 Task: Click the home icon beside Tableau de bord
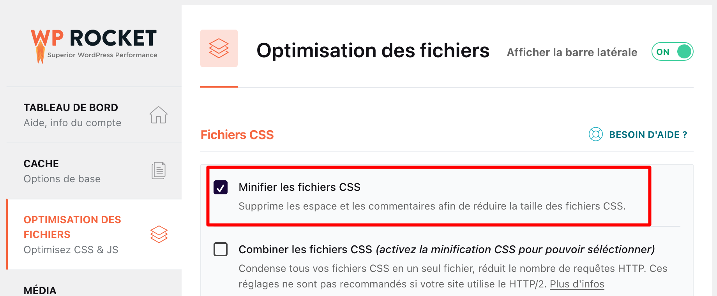tap(158, 115)
